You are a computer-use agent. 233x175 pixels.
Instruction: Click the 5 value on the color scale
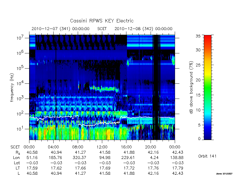click(x=199, y=125)
